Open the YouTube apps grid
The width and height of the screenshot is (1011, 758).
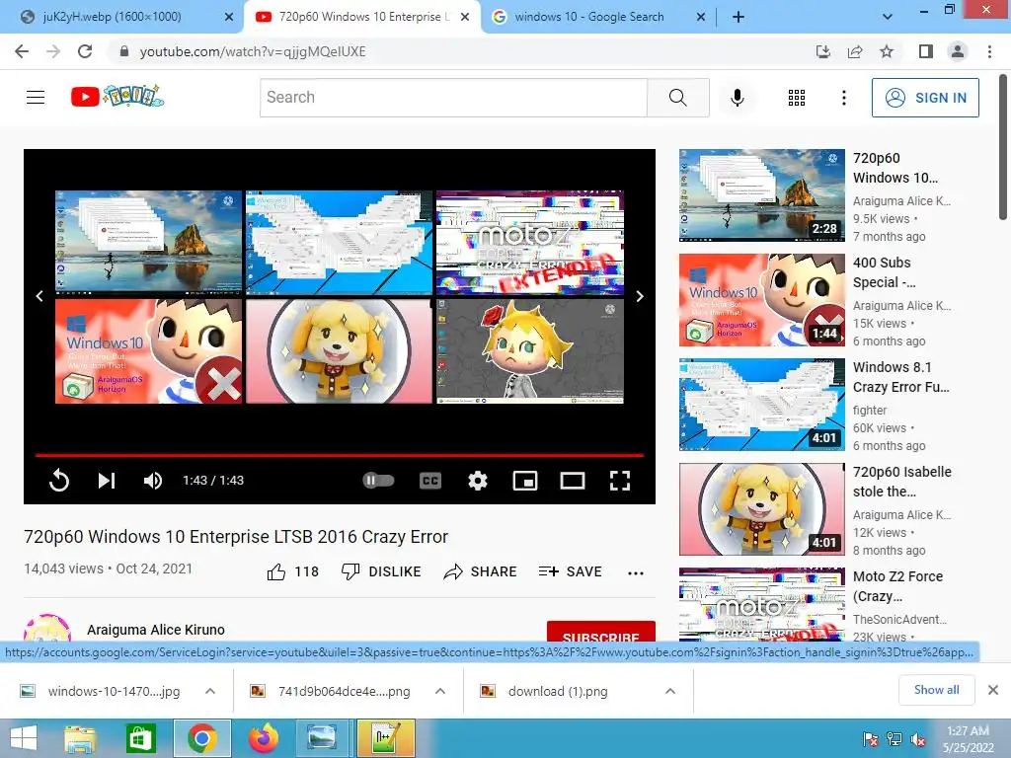(797, 98)
